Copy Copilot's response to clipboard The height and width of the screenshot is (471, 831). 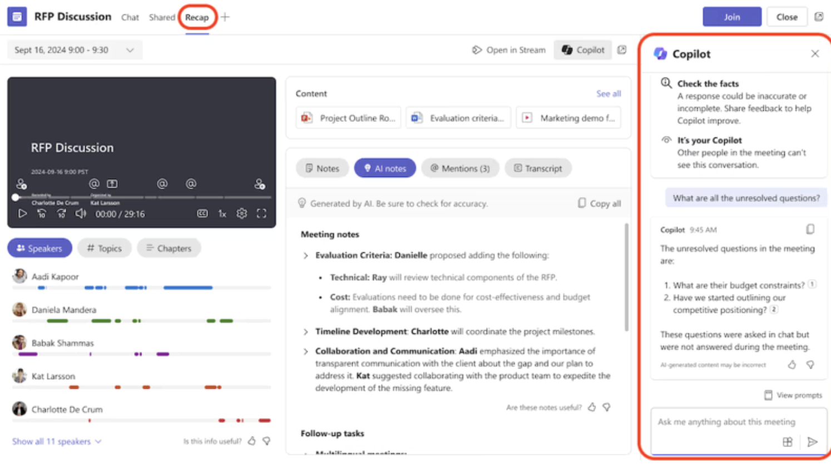(x=810, y=229)
